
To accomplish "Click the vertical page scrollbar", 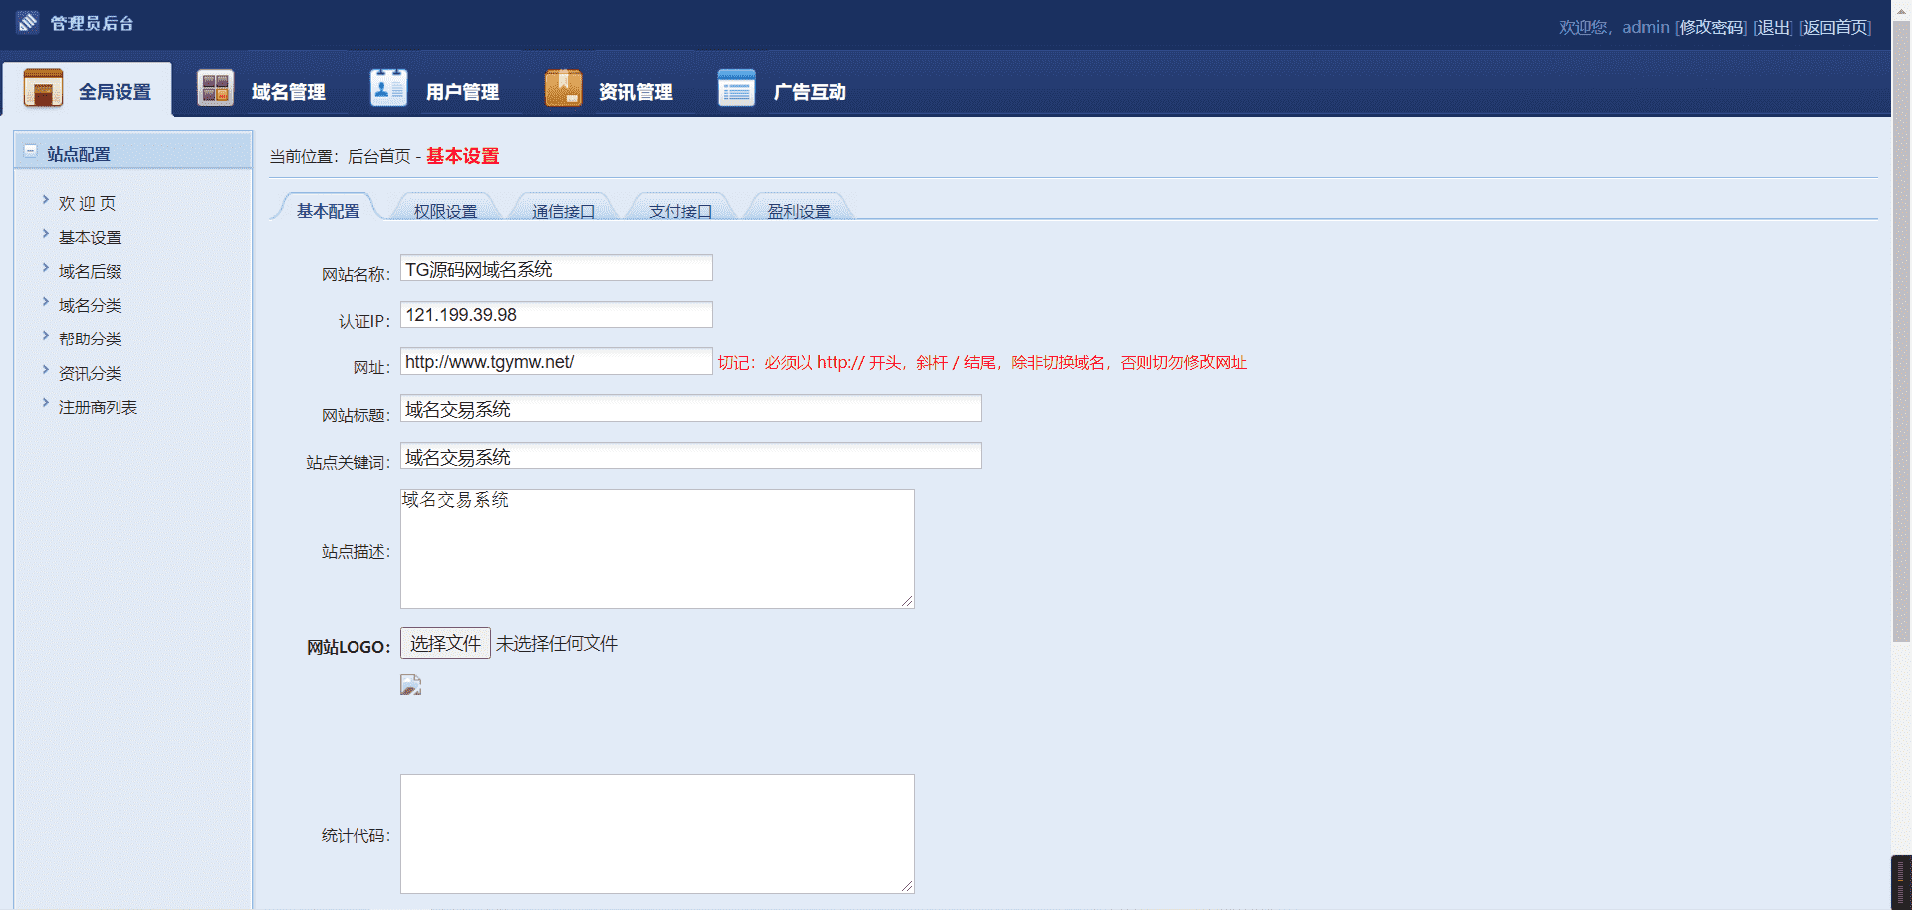I will [x=1901, y=329].
